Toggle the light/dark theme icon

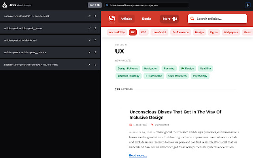click(x=248, y=5)
